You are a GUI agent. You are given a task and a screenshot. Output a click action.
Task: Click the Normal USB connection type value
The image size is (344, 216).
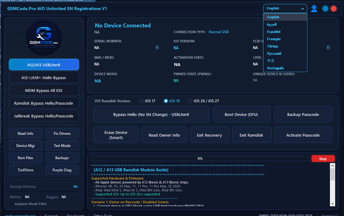pyautogui.click(x=219, y=32)
